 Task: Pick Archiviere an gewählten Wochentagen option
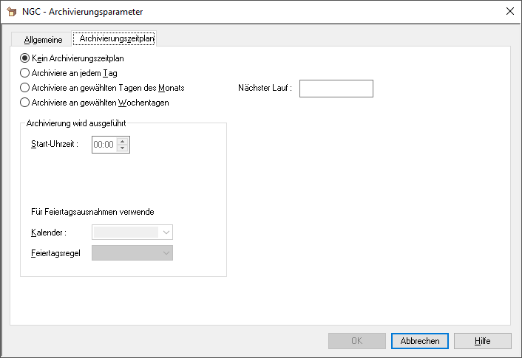coord(25,103)
